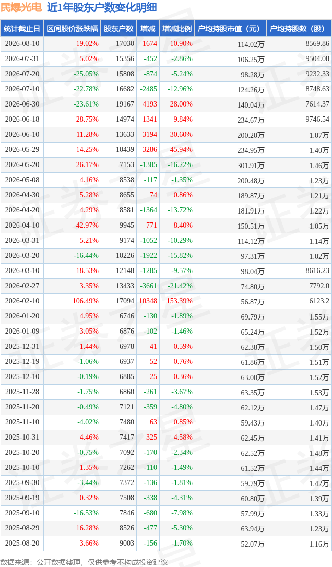The width and height of the screenshot is (332, 567).
Task: Click the 民爆光电 stock name title
Action: (21, 7)
